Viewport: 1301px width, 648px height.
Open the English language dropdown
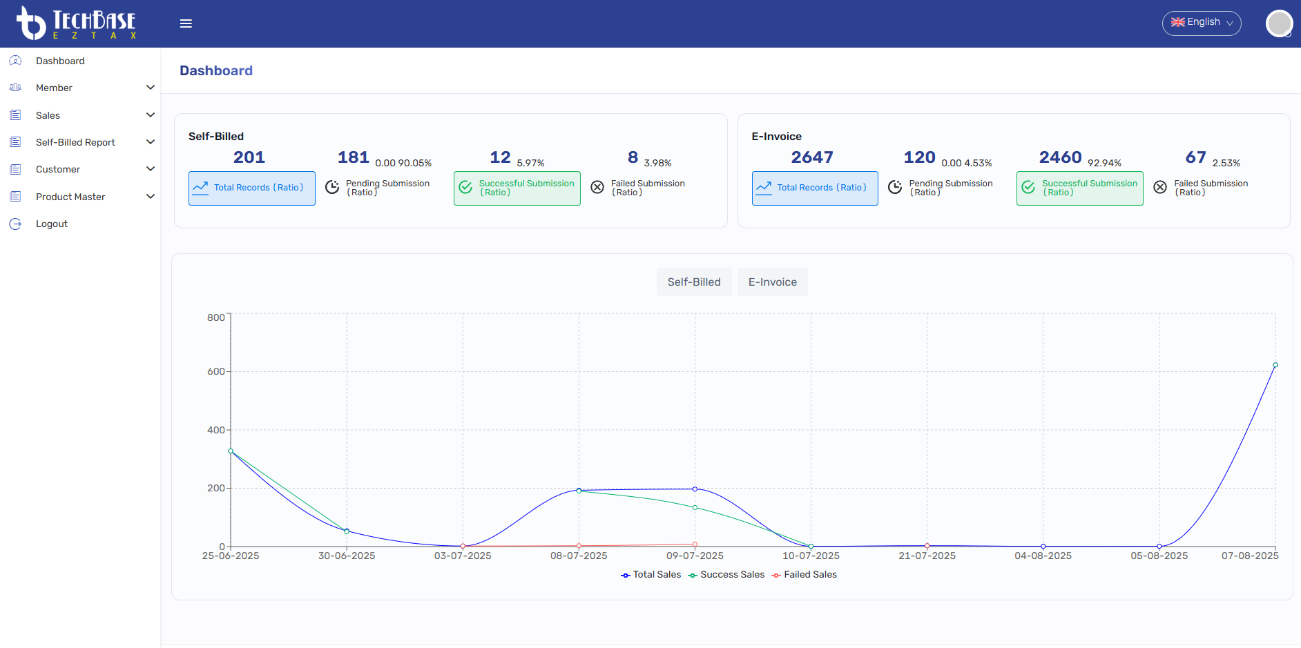1202,23
